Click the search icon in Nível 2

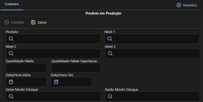click(11, 53)
